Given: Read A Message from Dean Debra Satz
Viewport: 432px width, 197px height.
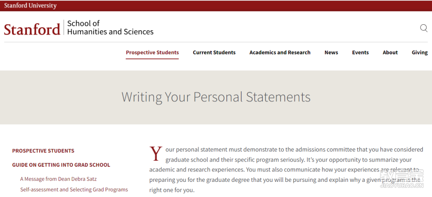Looking at the screenshot, I should (x=58, y=179).
